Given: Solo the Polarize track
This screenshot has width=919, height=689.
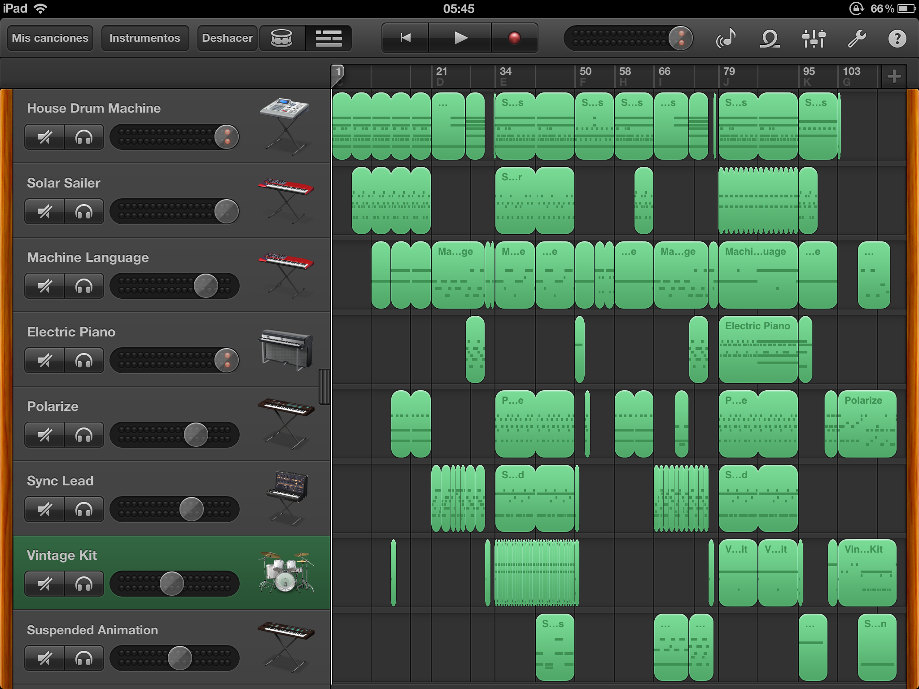Looking at the screenshot, I should click(84, 435).
